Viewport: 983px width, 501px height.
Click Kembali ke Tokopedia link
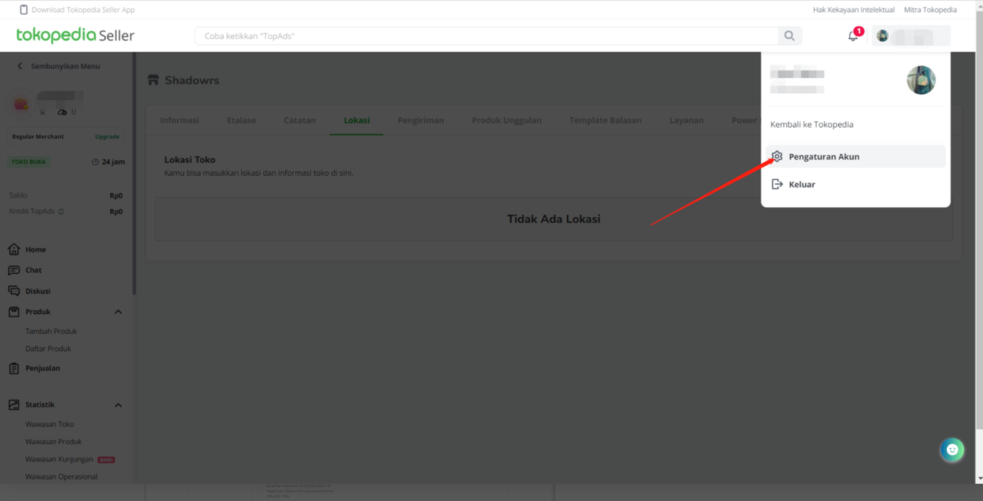812,124
